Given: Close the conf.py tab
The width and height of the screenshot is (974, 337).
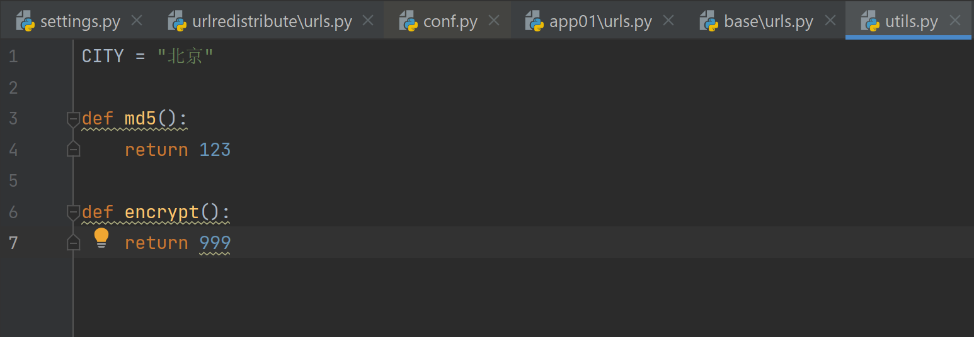Looking at the screenshot, I should [495, 21].
